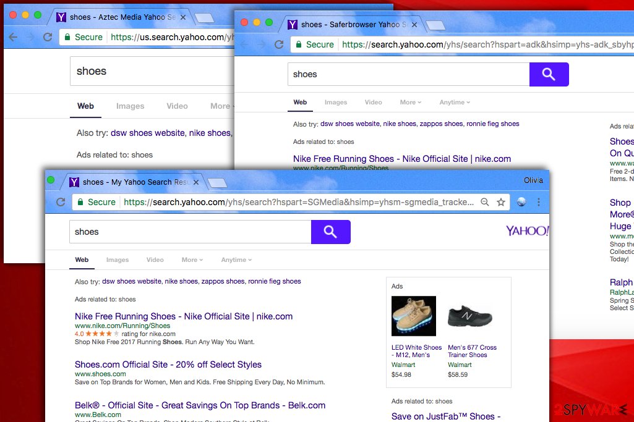Open a new tab in Aztec Media window
Image resolution: width=634 pixels, height=422 pixels.
pyautogui.click(x=204, y=18)
